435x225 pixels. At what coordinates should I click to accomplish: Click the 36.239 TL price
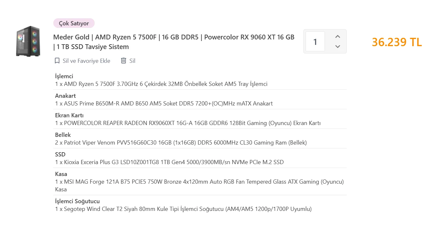pyautogui.click(x=397, y=42)
